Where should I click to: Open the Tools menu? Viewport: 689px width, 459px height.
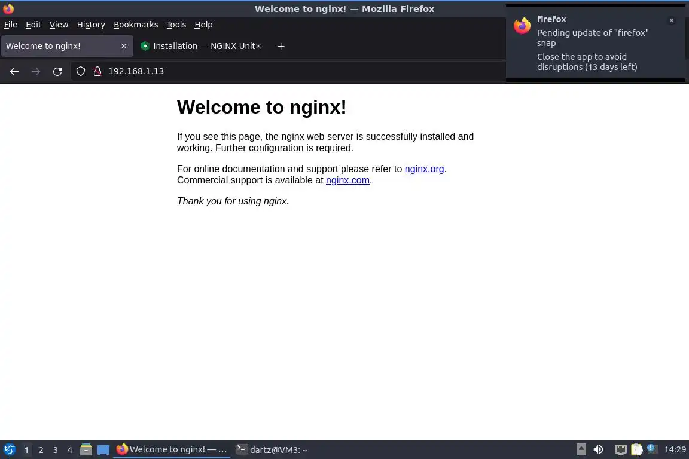point(176,25)
